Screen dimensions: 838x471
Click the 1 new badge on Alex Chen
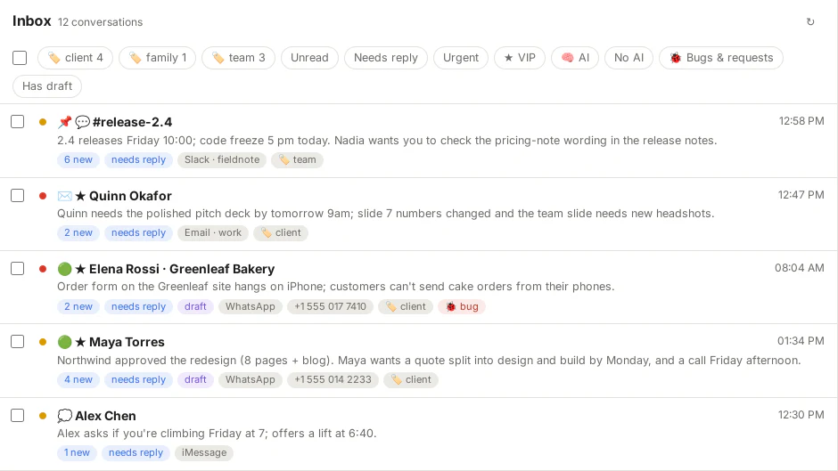[x=77, y=453]
